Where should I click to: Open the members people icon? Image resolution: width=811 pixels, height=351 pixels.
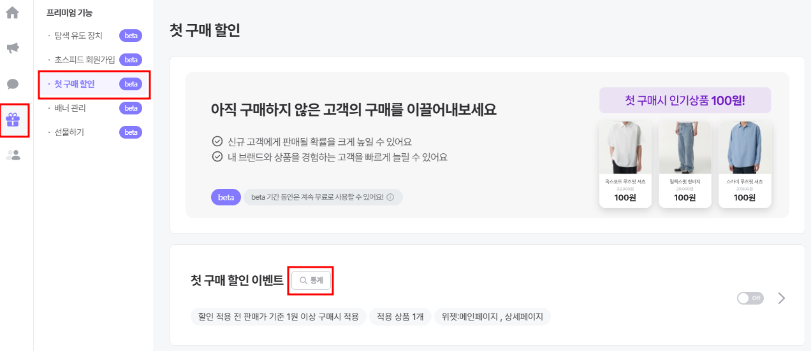(13, 155)
